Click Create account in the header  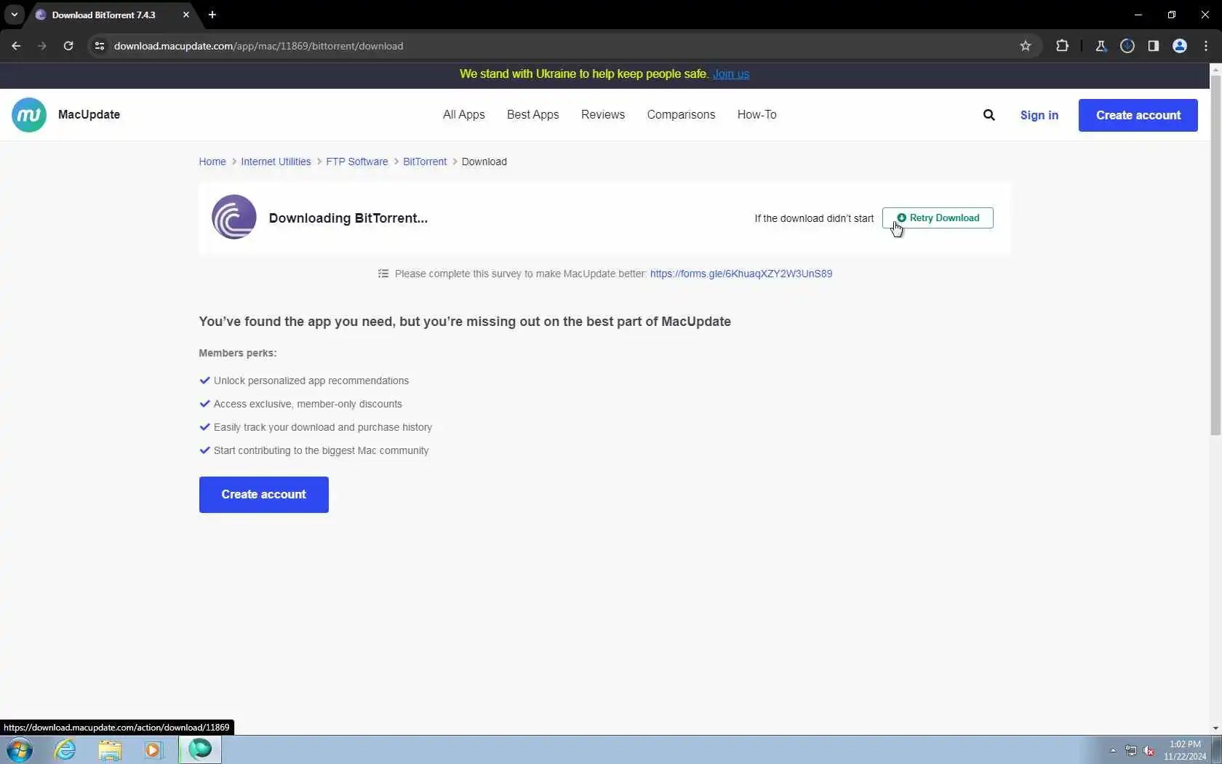[x=1138, y=115]
